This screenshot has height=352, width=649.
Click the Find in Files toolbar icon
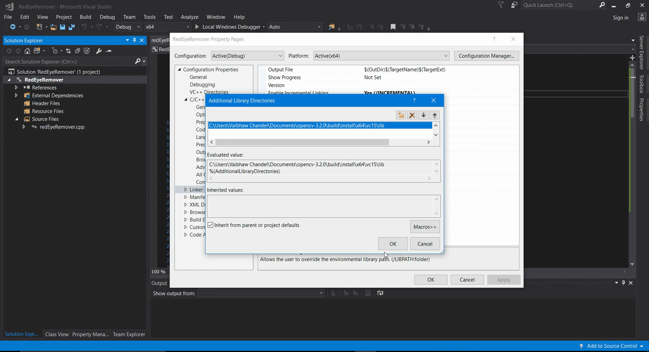(331, 27)
